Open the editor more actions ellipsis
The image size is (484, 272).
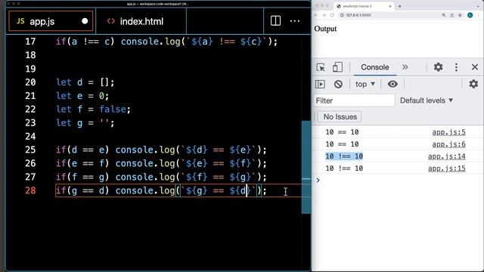click(x=295, y=21)
